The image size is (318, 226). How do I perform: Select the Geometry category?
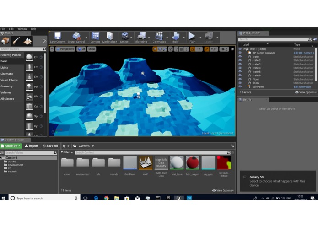point(12,86)
